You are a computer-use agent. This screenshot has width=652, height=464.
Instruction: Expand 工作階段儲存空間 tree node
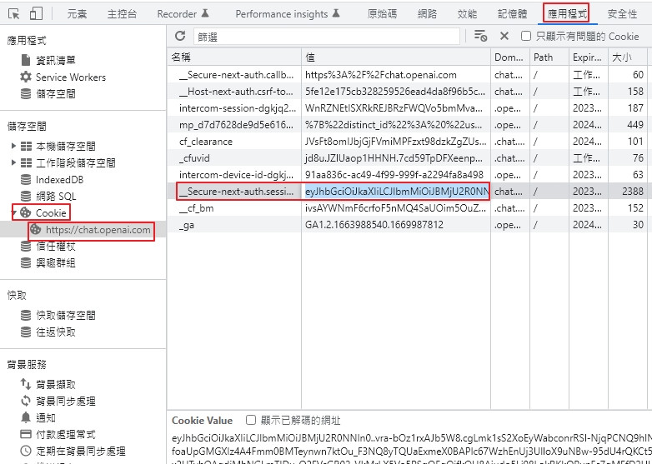(x=13, y=162)
